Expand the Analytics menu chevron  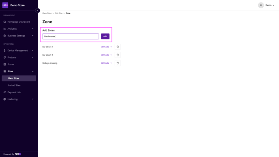(x=32, y=29)
